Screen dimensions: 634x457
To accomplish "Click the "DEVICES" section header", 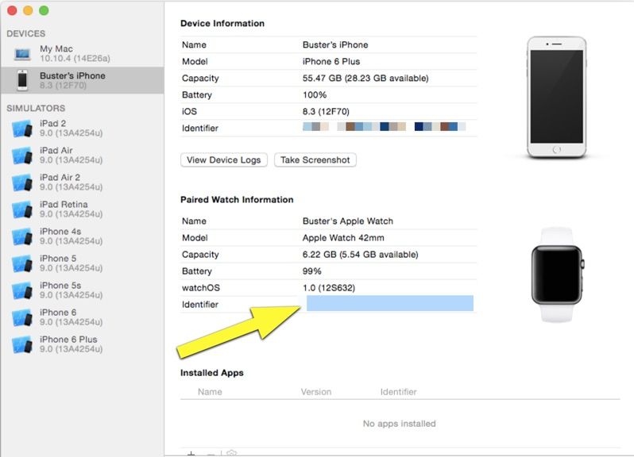I will click(x=26, y=33).
